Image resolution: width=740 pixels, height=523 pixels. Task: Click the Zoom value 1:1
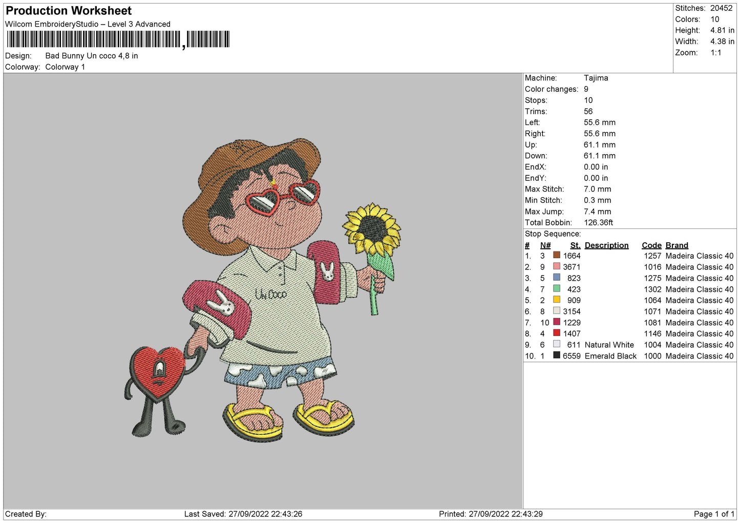pos(716,53)
